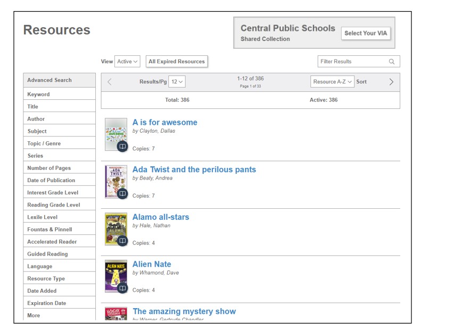The height and width of the screenshot is (324, 454).
Task: Open the Resource A-Z sort dropdown
Action: [332, 82]
